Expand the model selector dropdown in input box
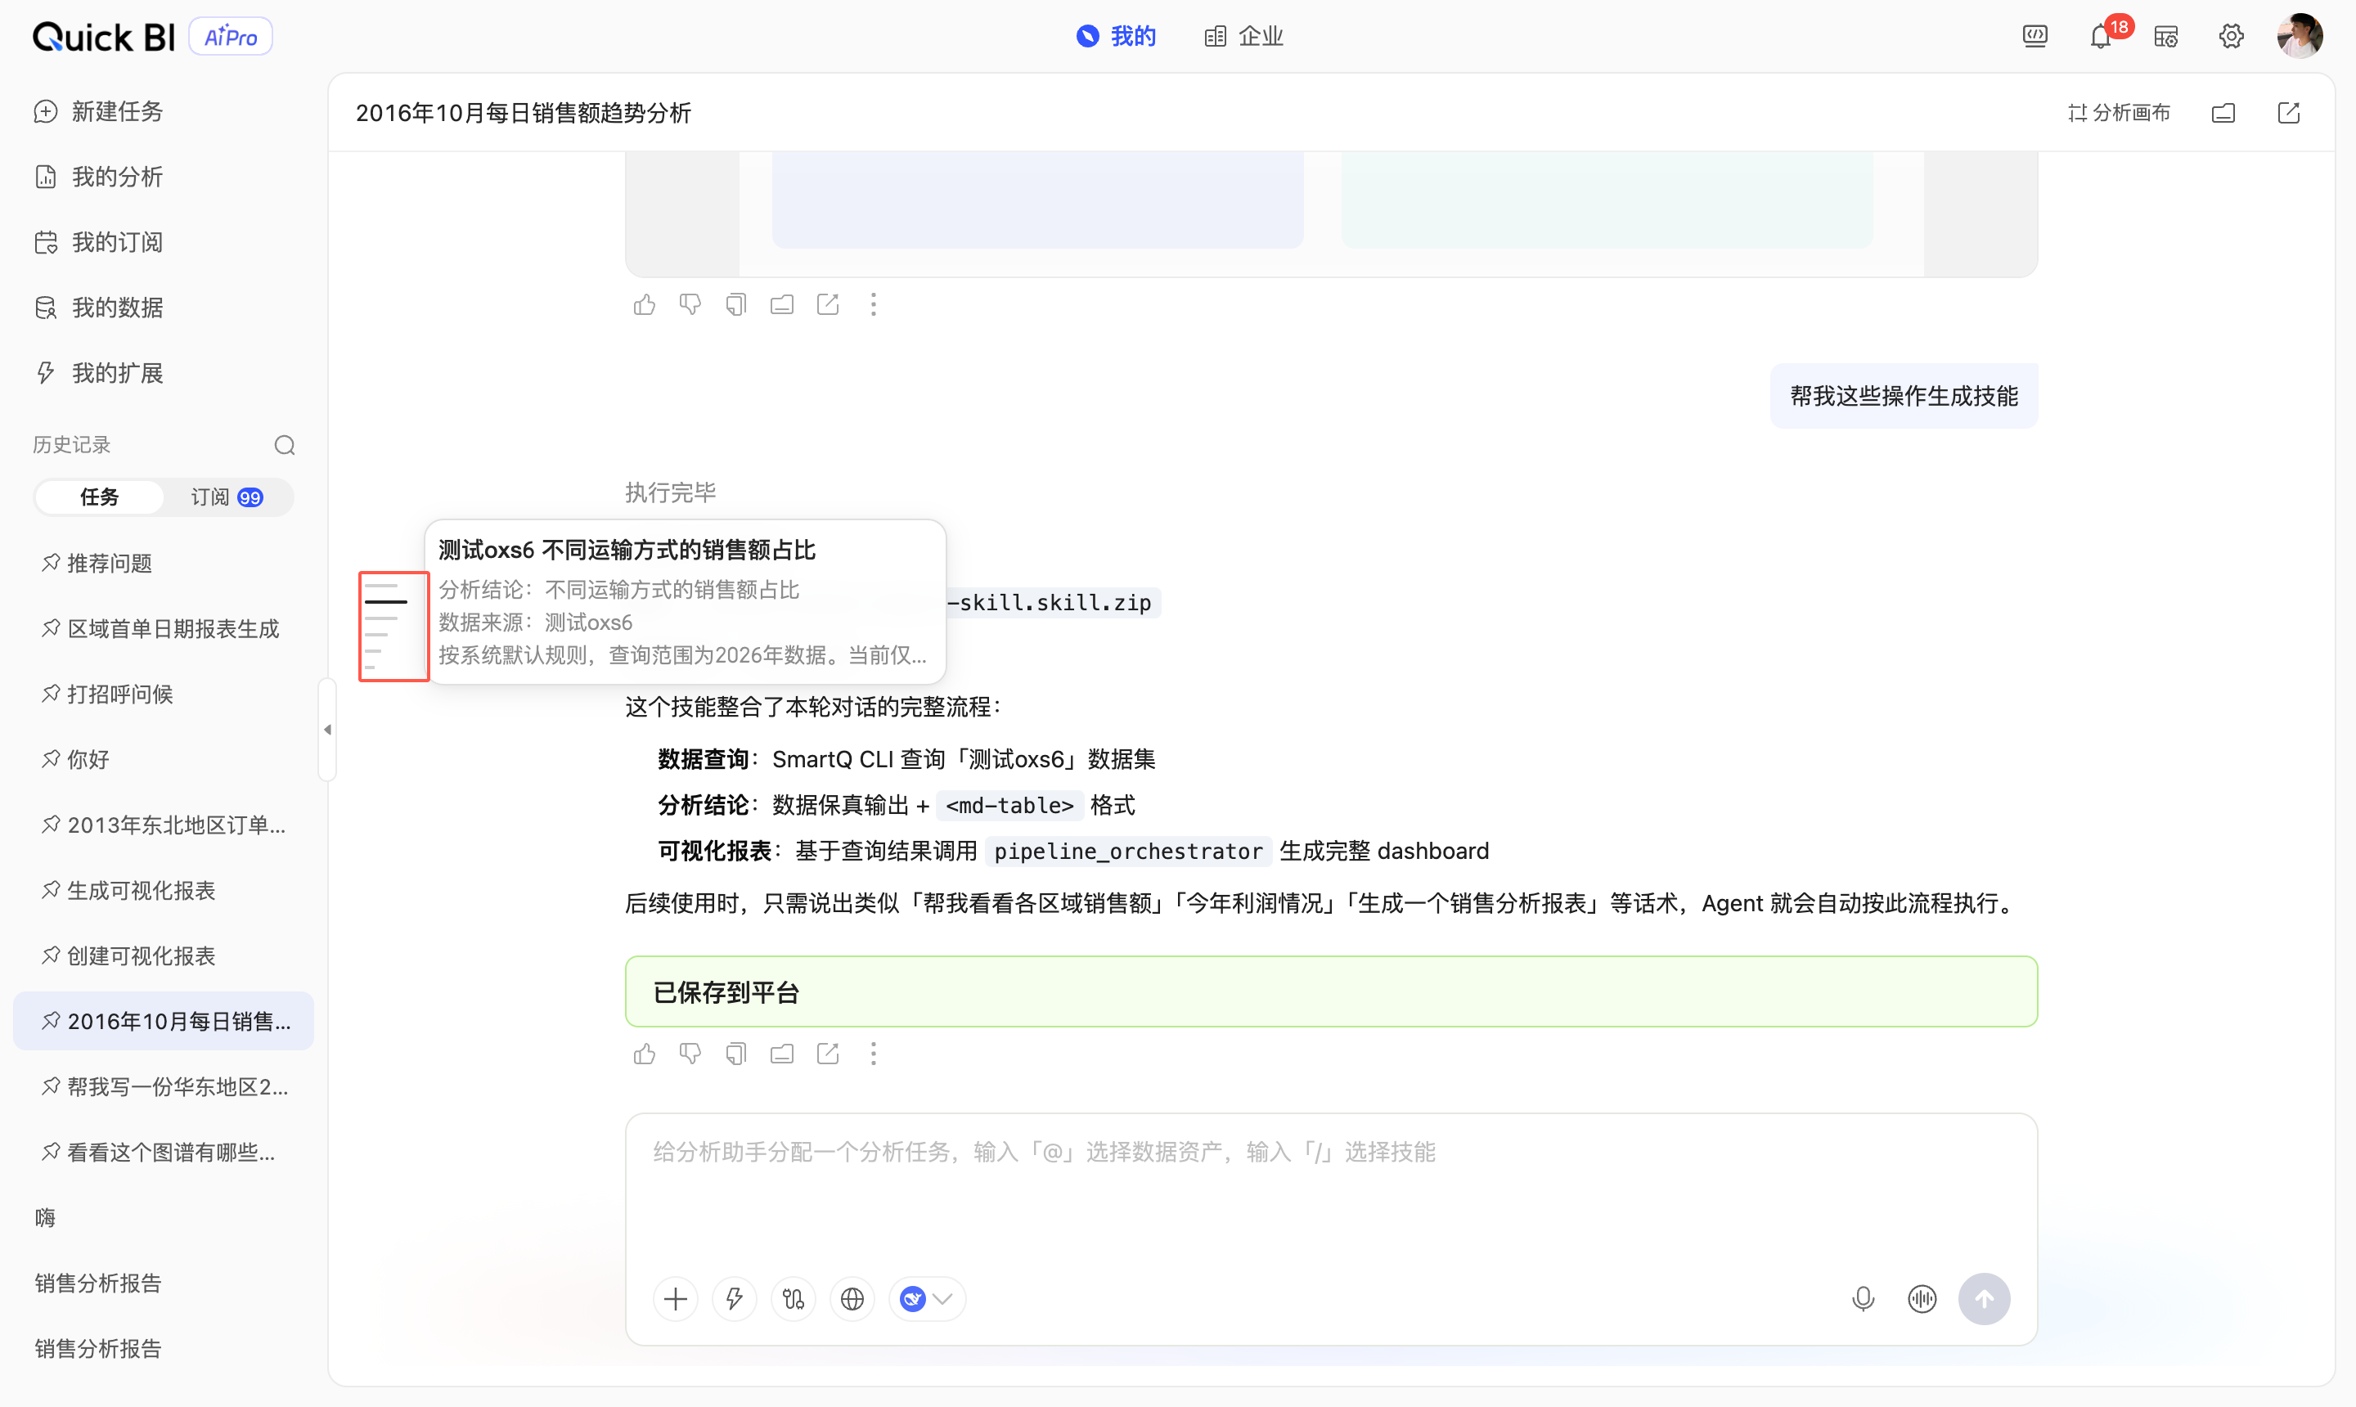The height and width of the screenshot is (1407, 2356). (x=926, y=1298)
